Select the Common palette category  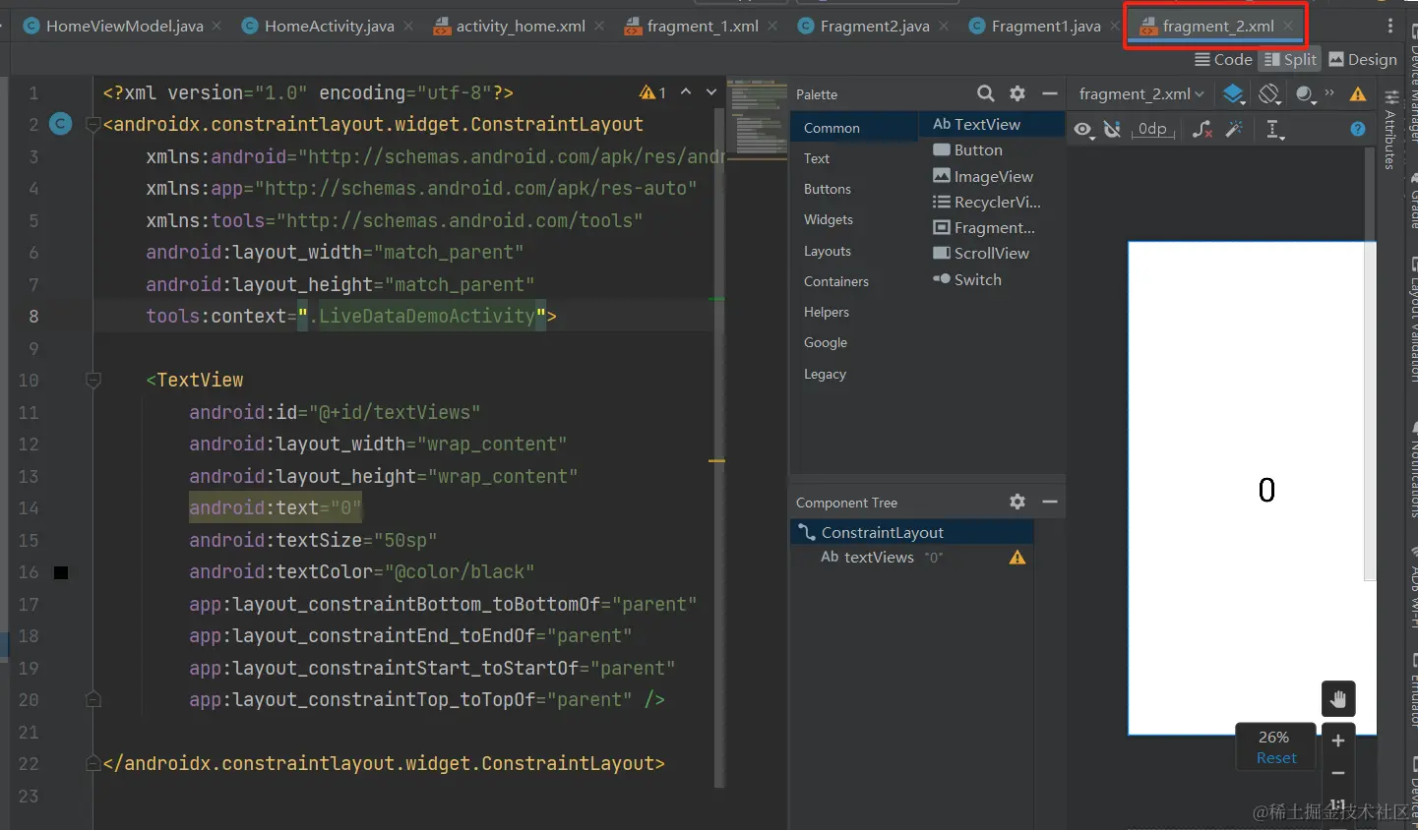(854, 128)
